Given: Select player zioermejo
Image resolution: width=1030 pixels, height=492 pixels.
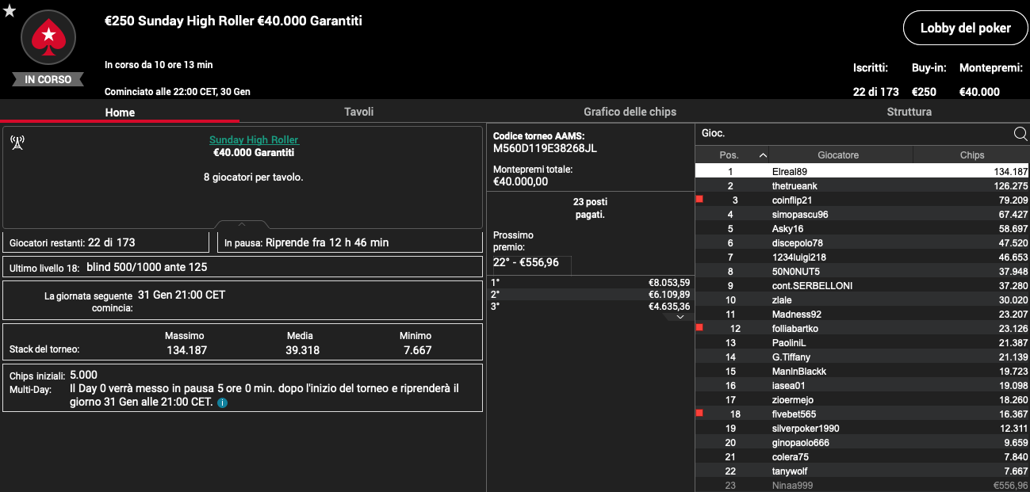Looking at the screenshot, I should (x=862, y=399).
